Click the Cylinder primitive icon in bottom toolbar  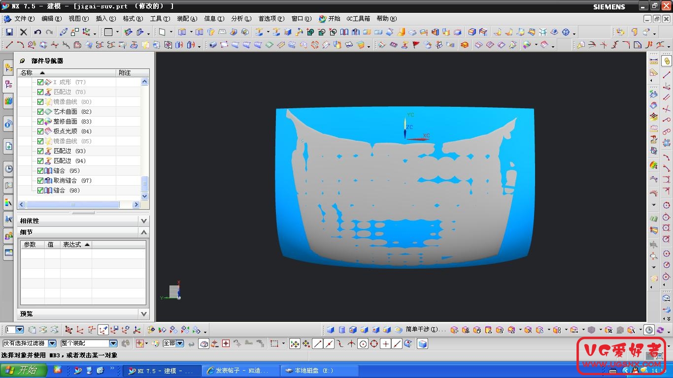point(342,330)
